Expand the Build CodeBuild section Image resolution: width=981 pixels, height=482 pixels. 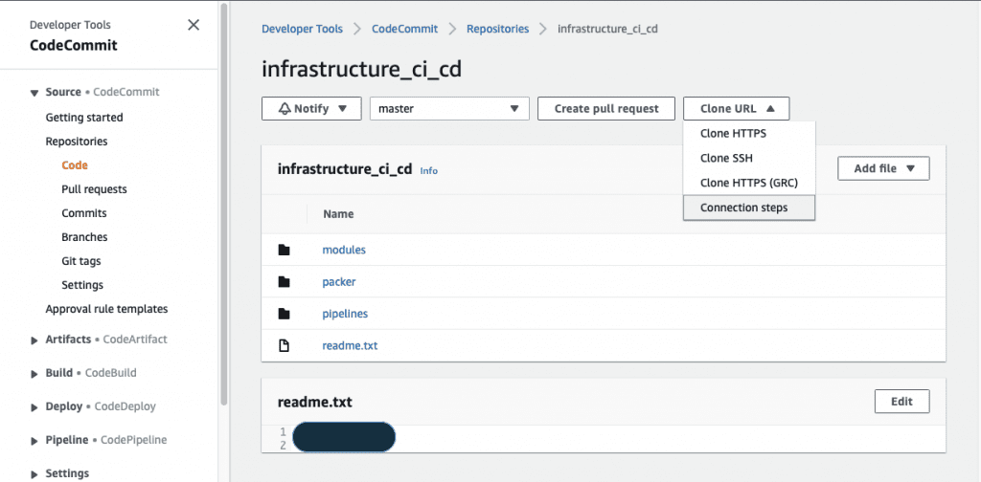click(x=34, y=373)
